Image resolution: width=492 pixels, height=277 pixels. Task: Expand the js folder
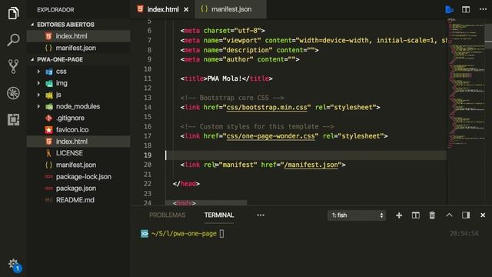(x=38, y=95)
